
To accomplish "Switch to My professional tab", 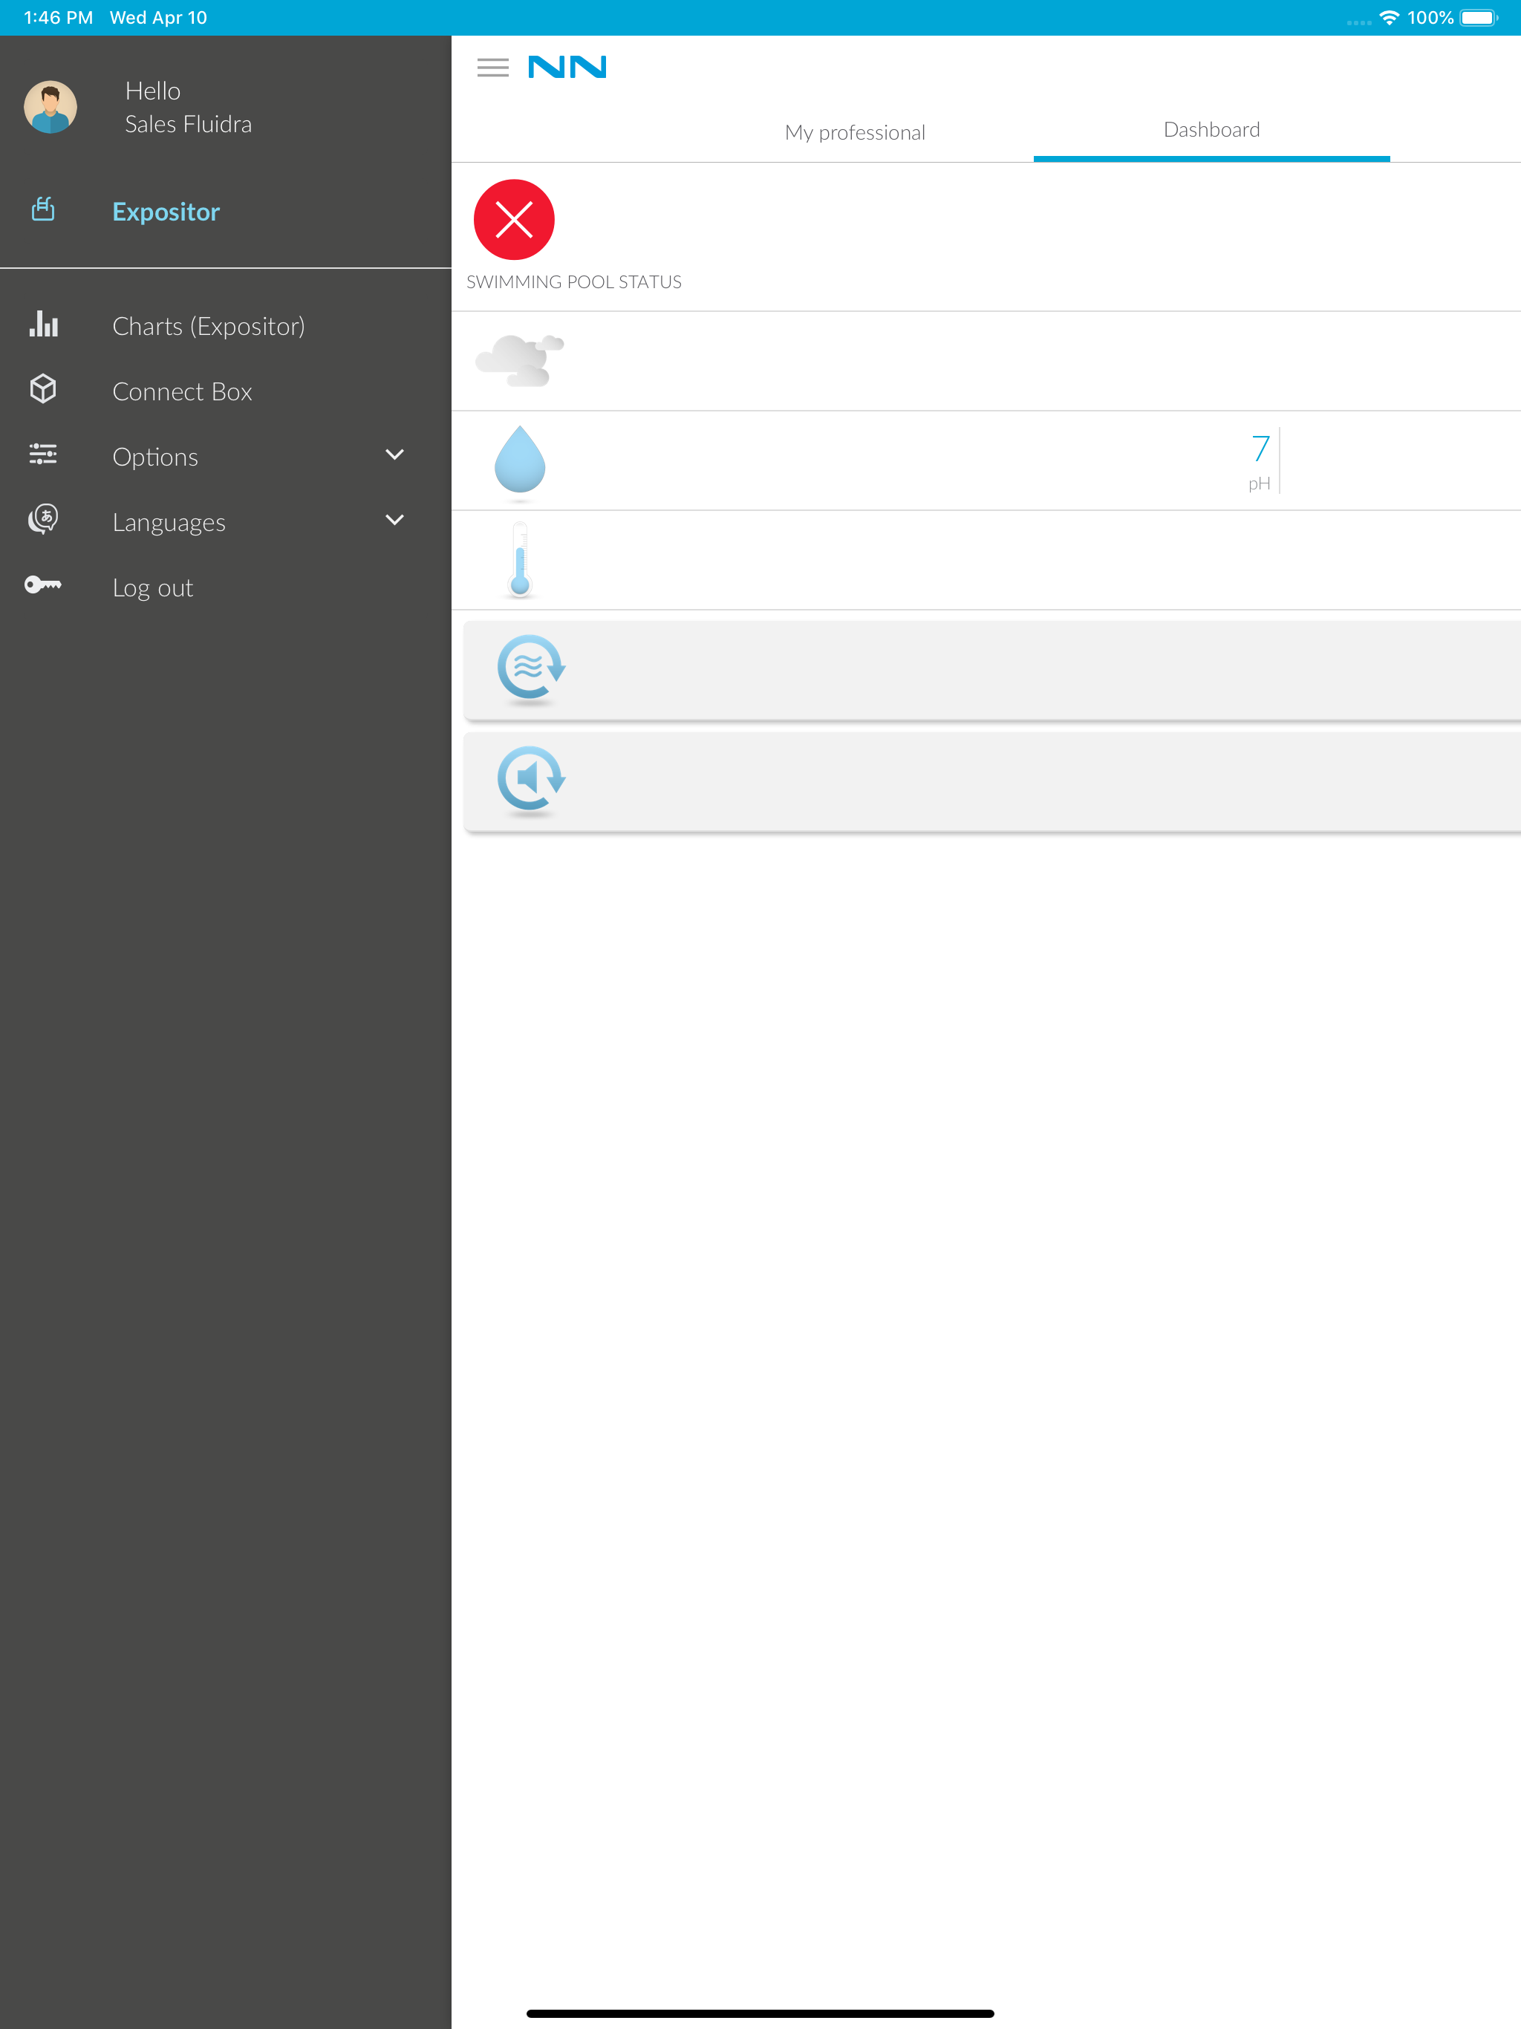I will (855, 133).
